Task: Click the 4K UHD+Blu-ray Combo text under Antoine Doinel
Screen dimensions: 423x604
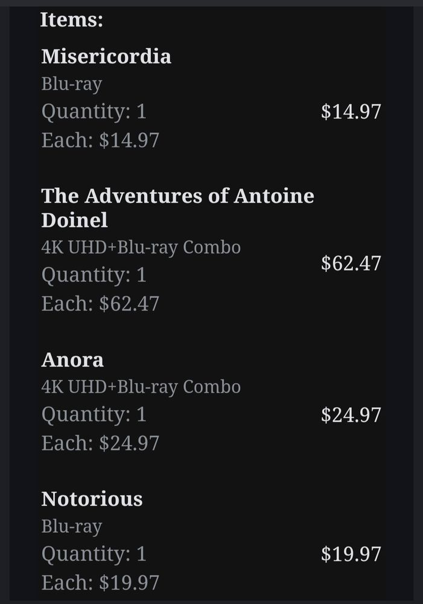Action: pos(141,247)
